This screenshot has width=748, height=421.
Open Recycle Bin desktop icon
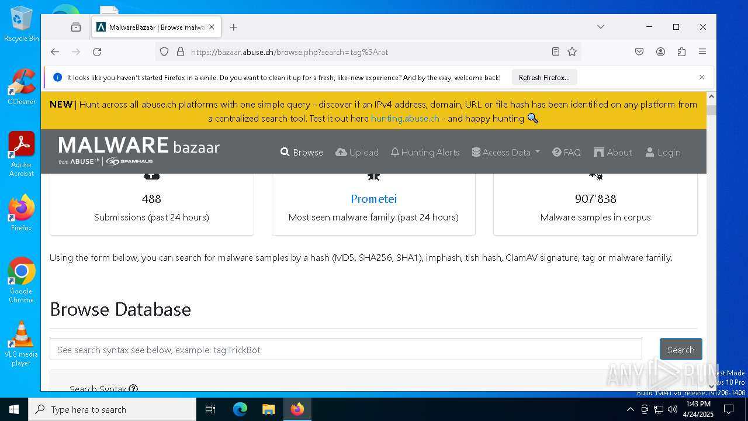coord(21,25)
